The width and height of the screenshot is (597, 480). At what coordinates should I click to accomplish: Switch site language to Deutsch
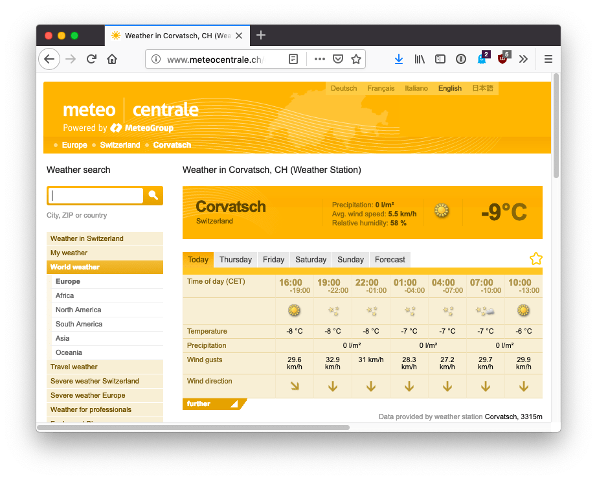tap(343, 88)
